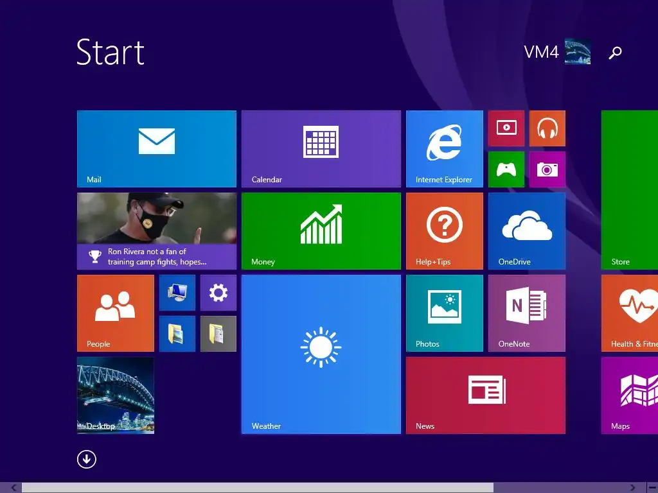658x493 pixels.
Task: Open the Ron Rivera sports news tile
Action: click(x=157, y=231)
